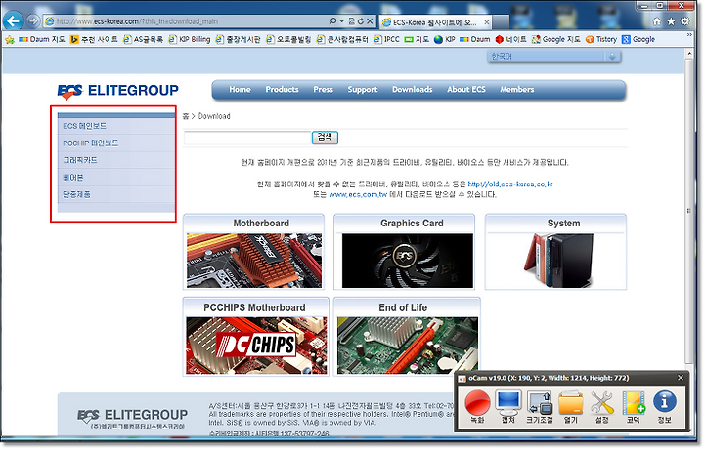The image size is (704, 449).
Task: Click the scrollbar up arrow
Action: [x=689, y=54]
